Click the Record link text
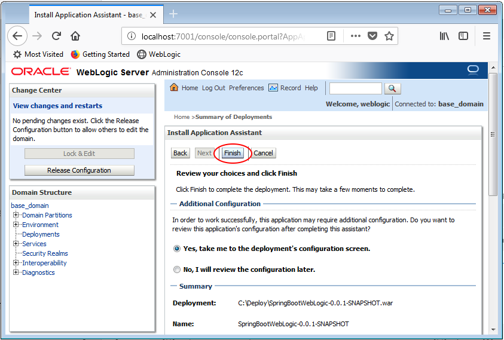This screenshot has width=504, height=340. pos(291,88)
